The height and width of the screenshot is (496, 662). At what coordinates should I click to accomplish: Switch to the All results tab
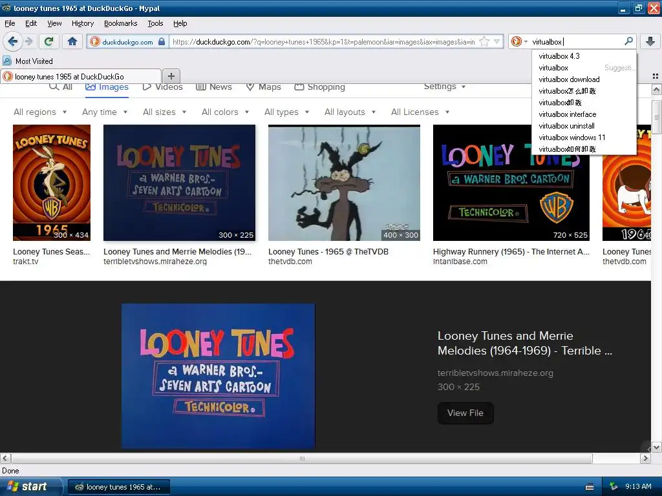coord(61,87)
